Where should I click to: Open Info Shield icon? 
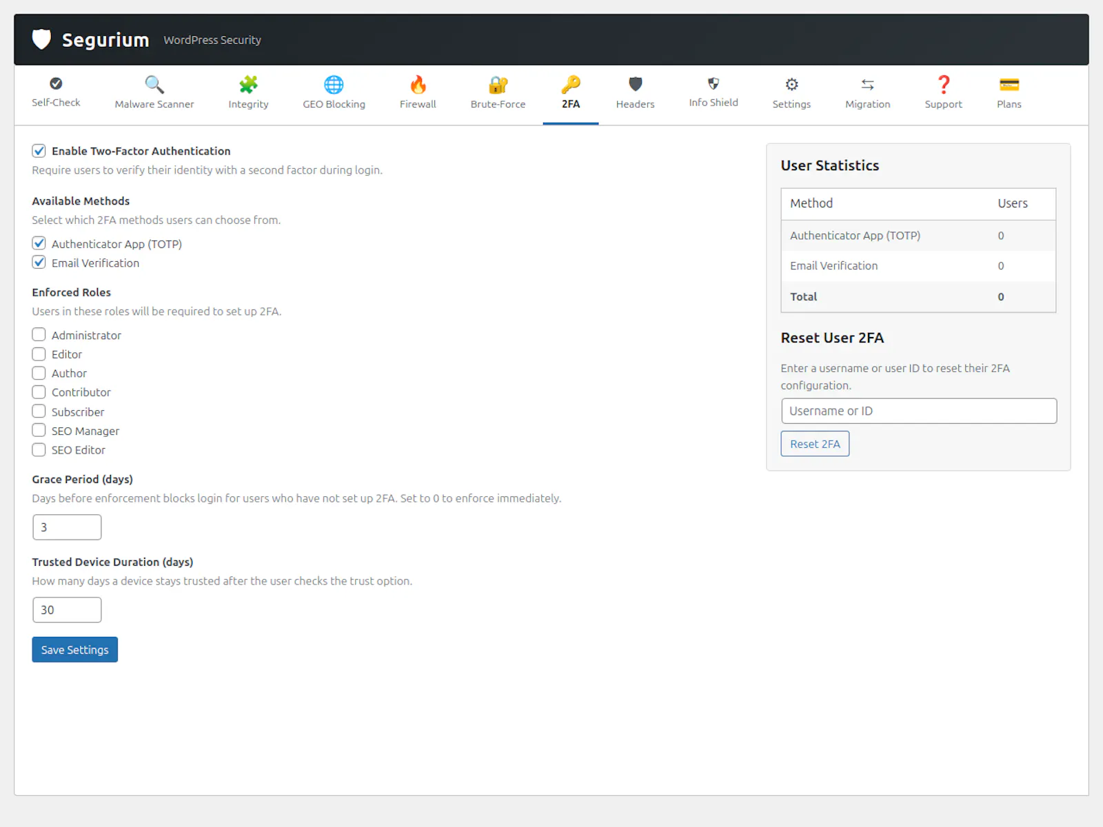coord(714,83)
